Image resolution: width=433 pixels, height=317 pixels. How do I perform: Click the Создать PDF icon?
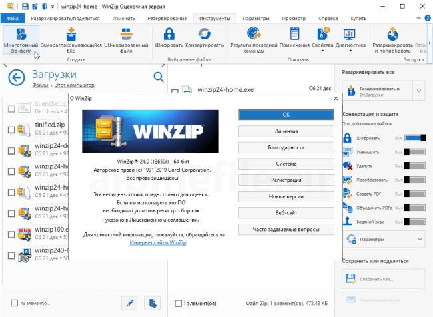pyautogui.click(x=347, y=194)
